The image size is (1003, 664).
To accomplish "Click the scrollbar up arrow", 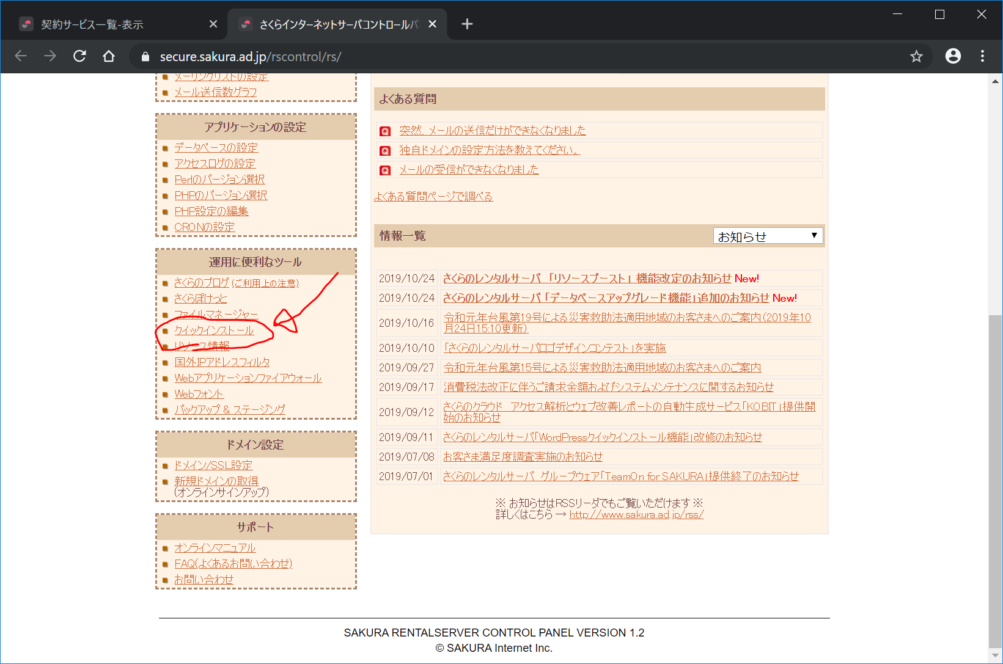I will tap(995, 81).
